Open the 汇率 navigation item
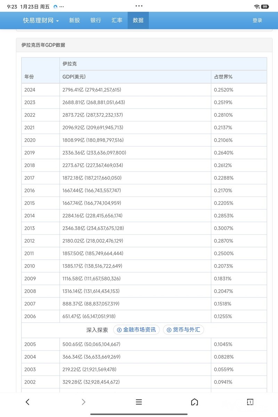 (117, 21)
